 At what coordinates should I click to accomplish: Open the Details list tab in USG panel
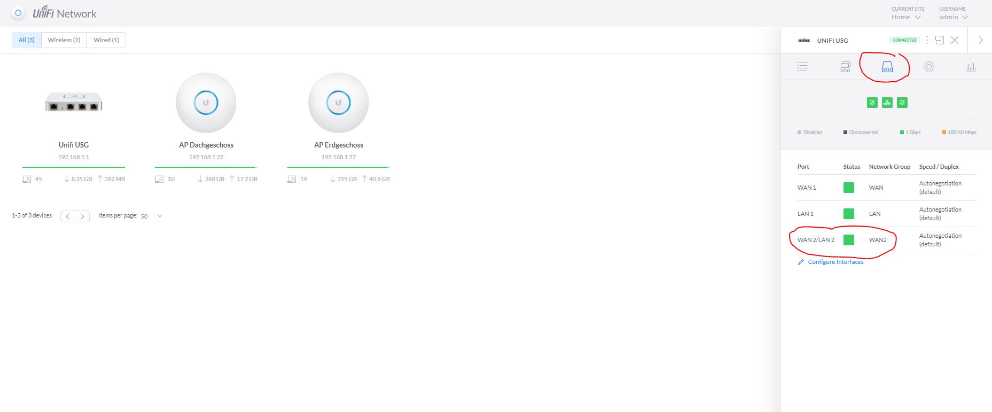[x=802, y=67]
